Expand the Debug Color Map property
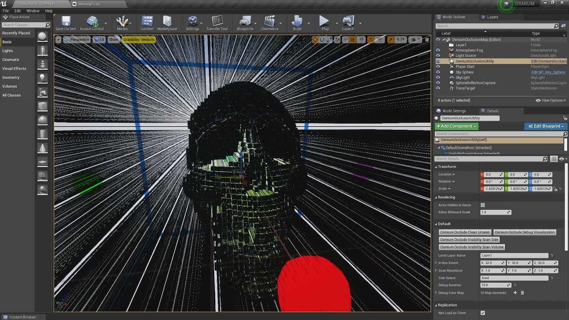569x320 pixels. [436, 293]
